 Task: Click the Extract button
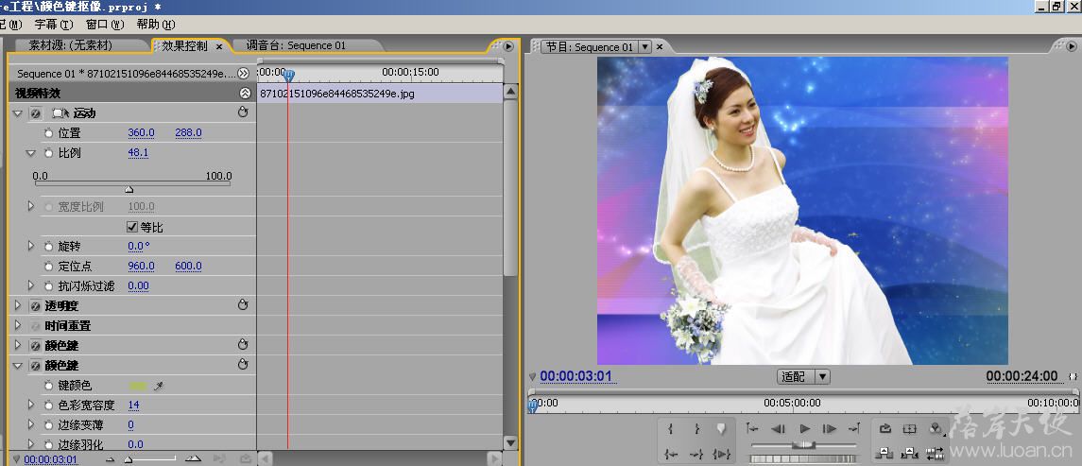tap(909, 453)
